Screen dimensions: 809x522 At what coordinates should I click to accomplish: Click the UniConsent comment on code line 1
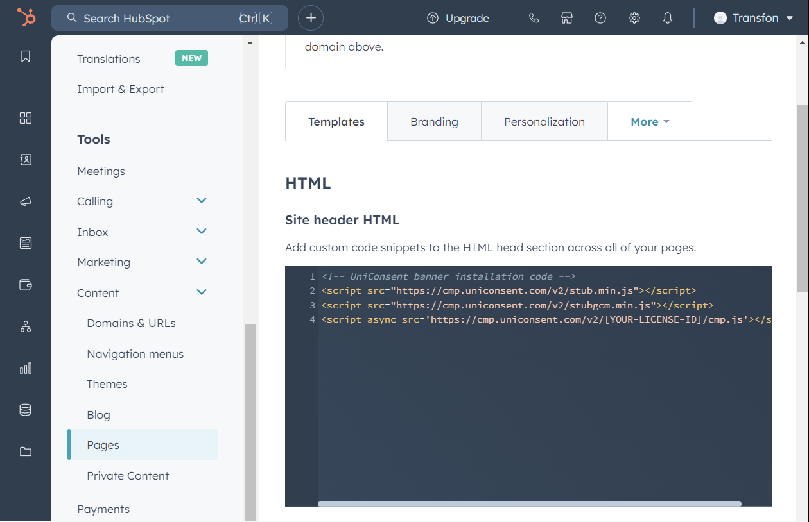click(x=448, y=276)
